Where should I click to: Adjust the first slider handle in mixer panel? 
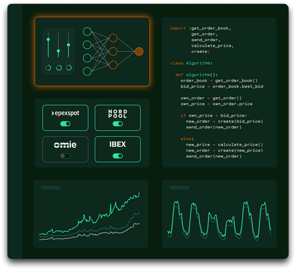coord(48,40)
